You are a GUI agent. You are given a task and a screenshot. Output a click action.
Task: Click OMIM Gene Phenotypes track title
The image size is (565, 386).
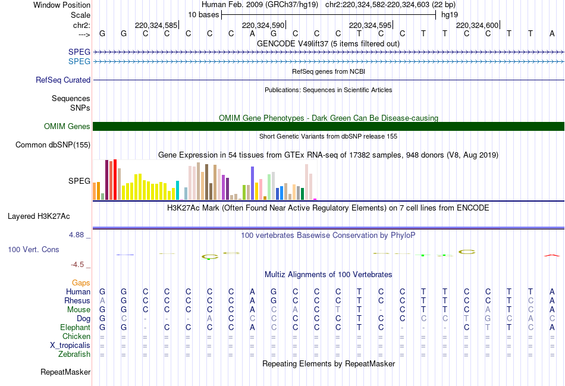click(328, 118)
